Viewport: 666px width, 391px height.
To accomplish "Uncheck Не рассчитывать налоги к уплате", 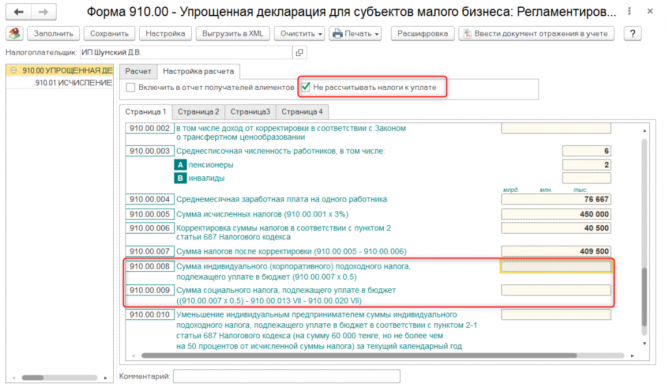I will (305, 87).
